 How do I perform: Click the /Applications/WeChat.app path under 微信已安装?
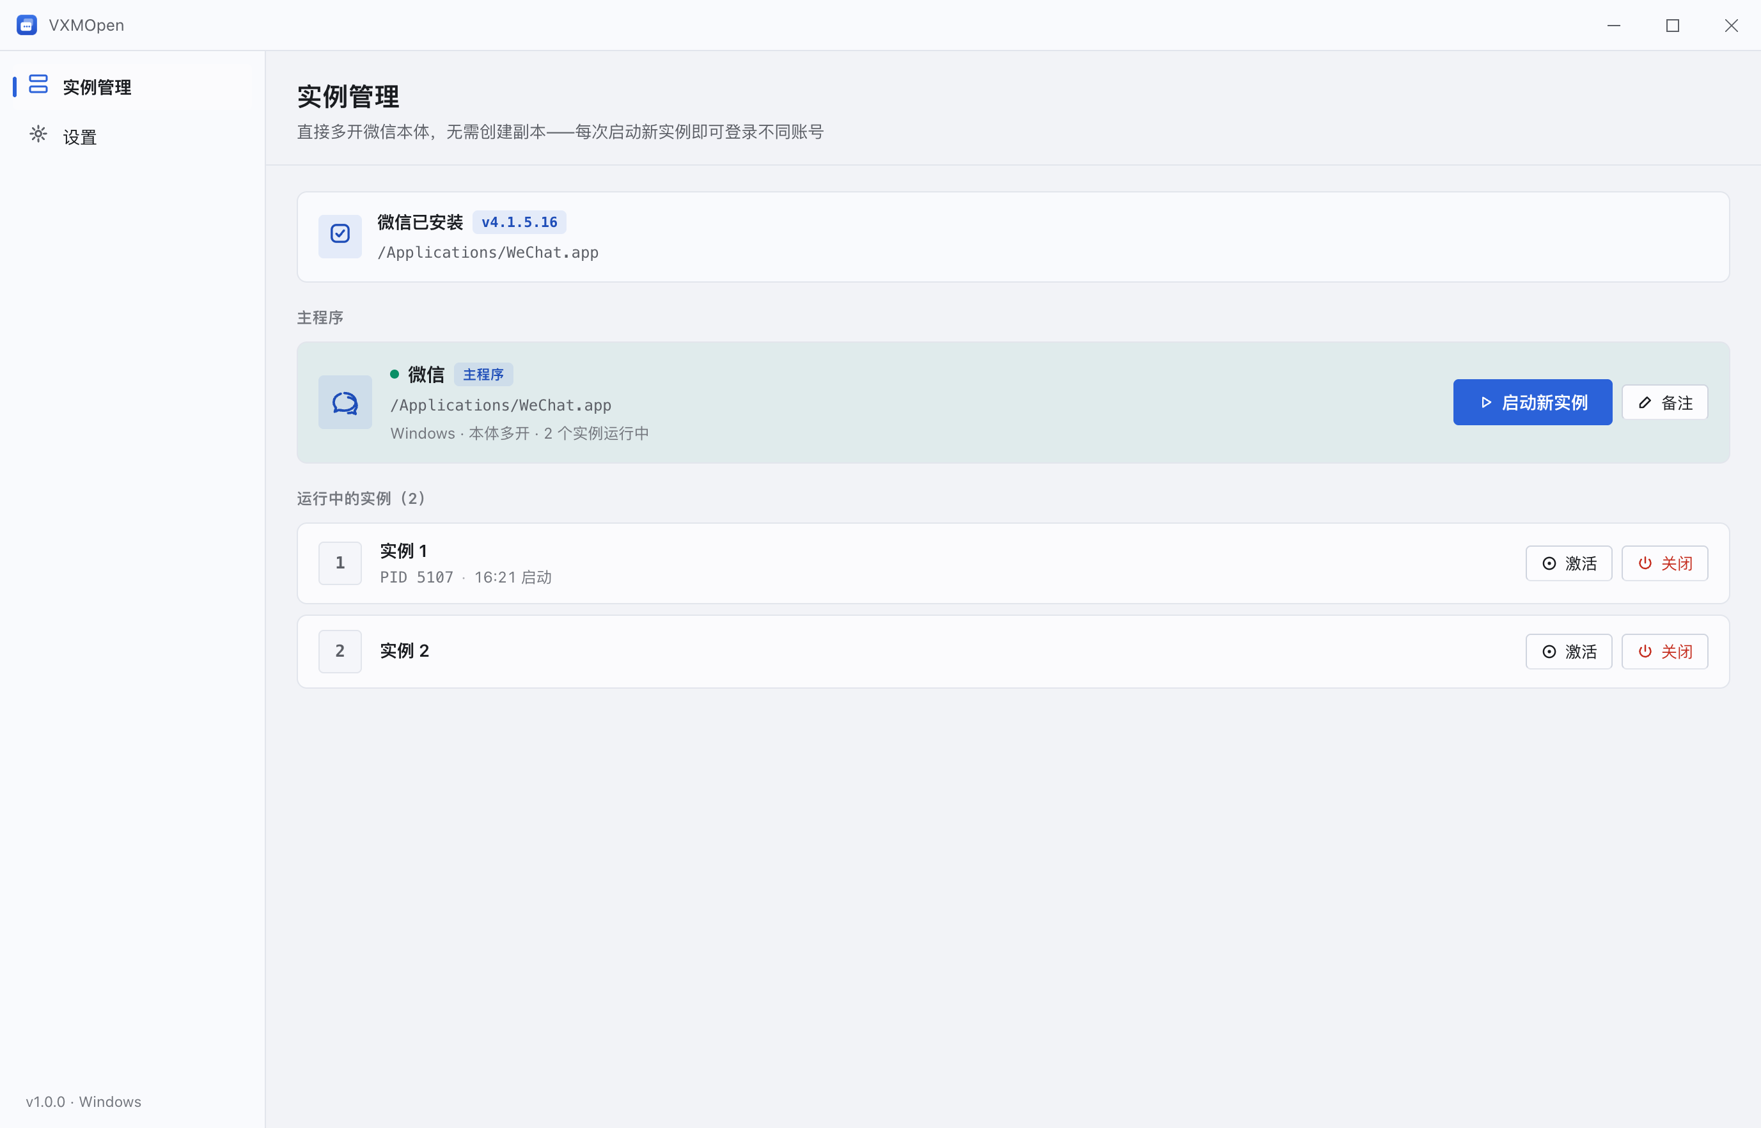(488, 253)
